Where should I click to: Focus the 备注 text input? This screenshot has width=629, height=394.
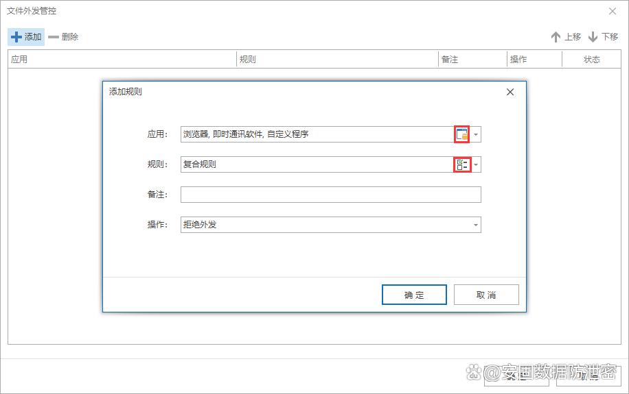[x=330, y=195]
